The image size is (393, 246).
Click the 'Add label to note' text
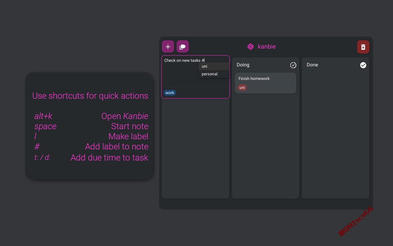tap(117, 147)
